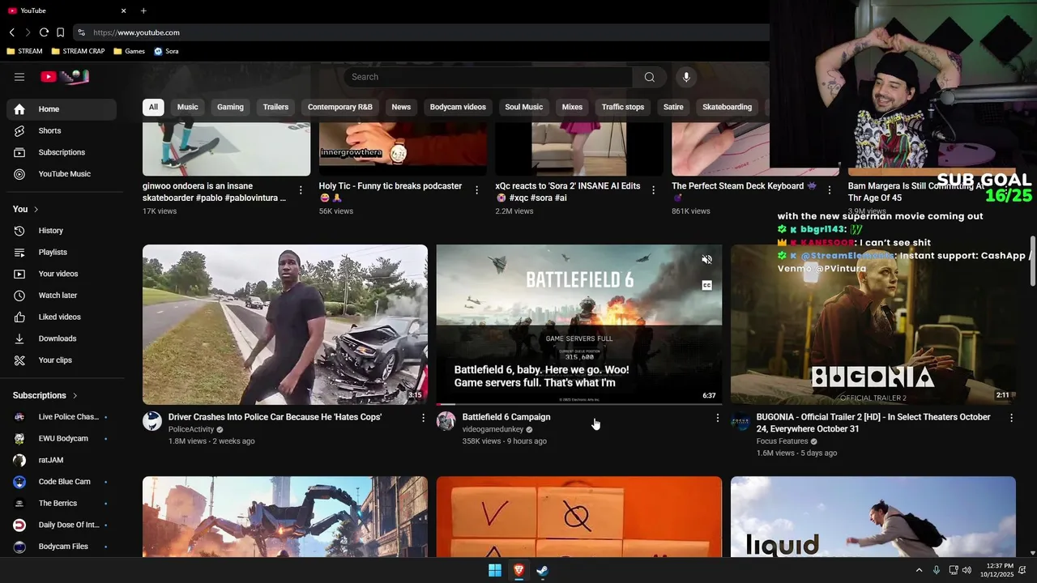1037x583 pixels.
Task: Select the Contemporary R&B filter chip
Action: coord(340,107)
